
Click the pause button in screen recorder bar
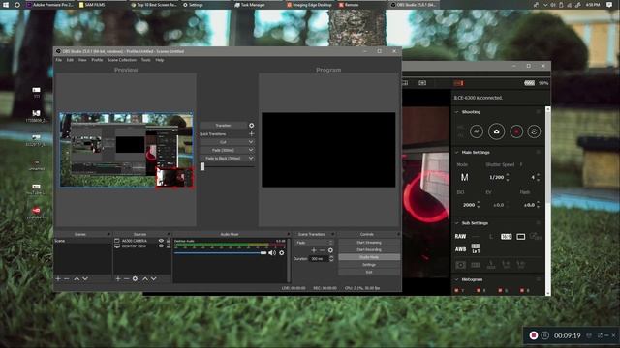545,335
